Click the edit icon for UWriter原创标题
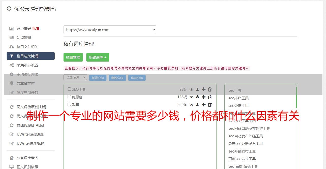 click(12, 143)
